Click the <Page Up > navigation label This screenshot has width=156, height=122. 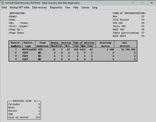click(16, 30)
